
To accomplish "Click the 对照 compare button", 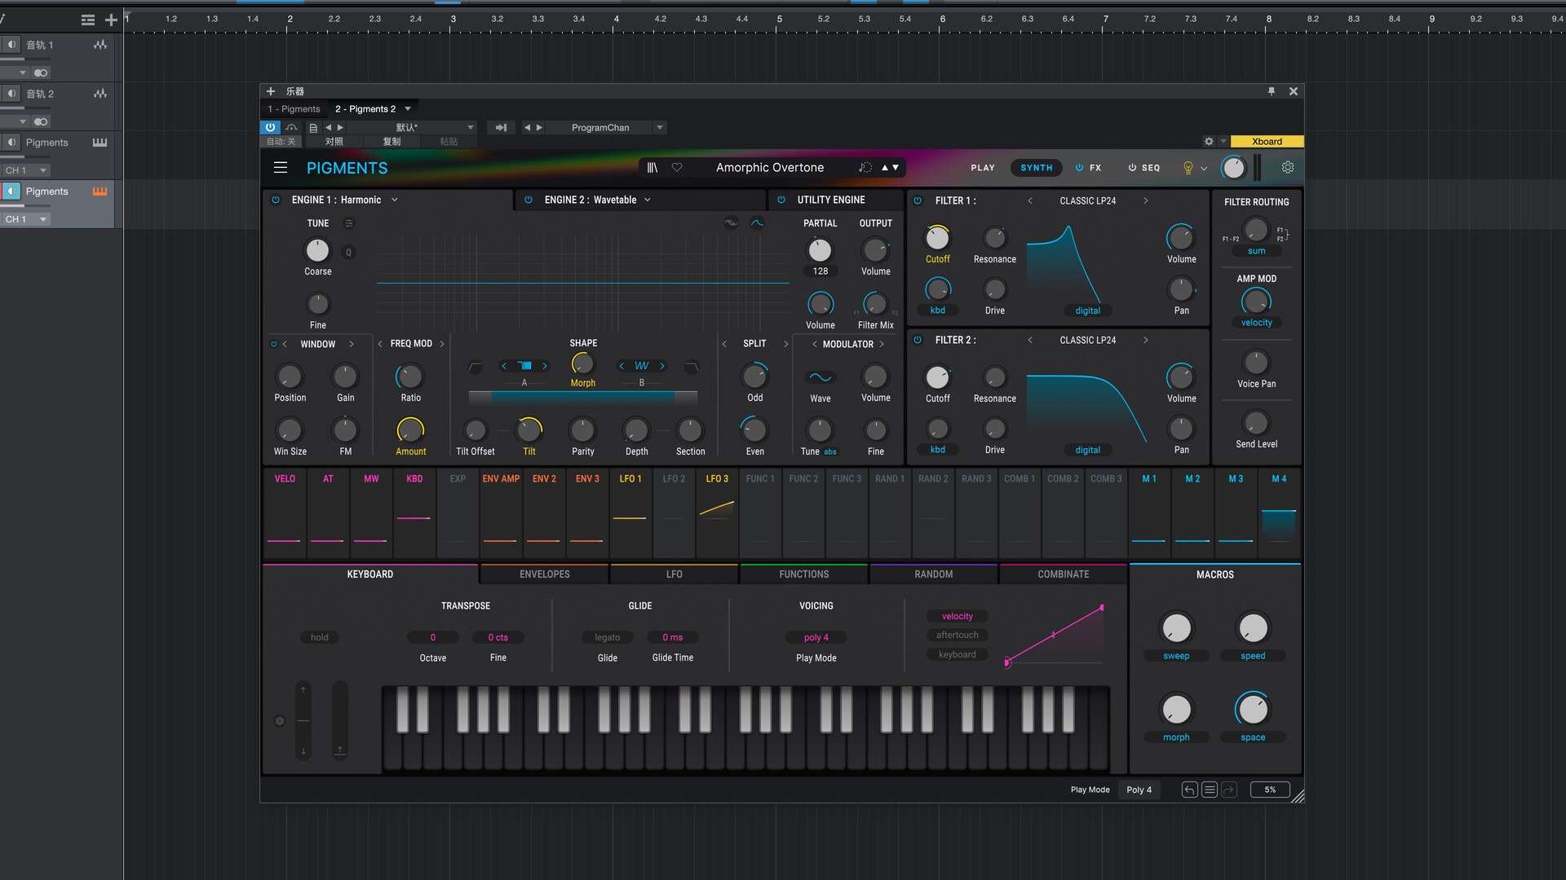I will click(x=334, y=142).
